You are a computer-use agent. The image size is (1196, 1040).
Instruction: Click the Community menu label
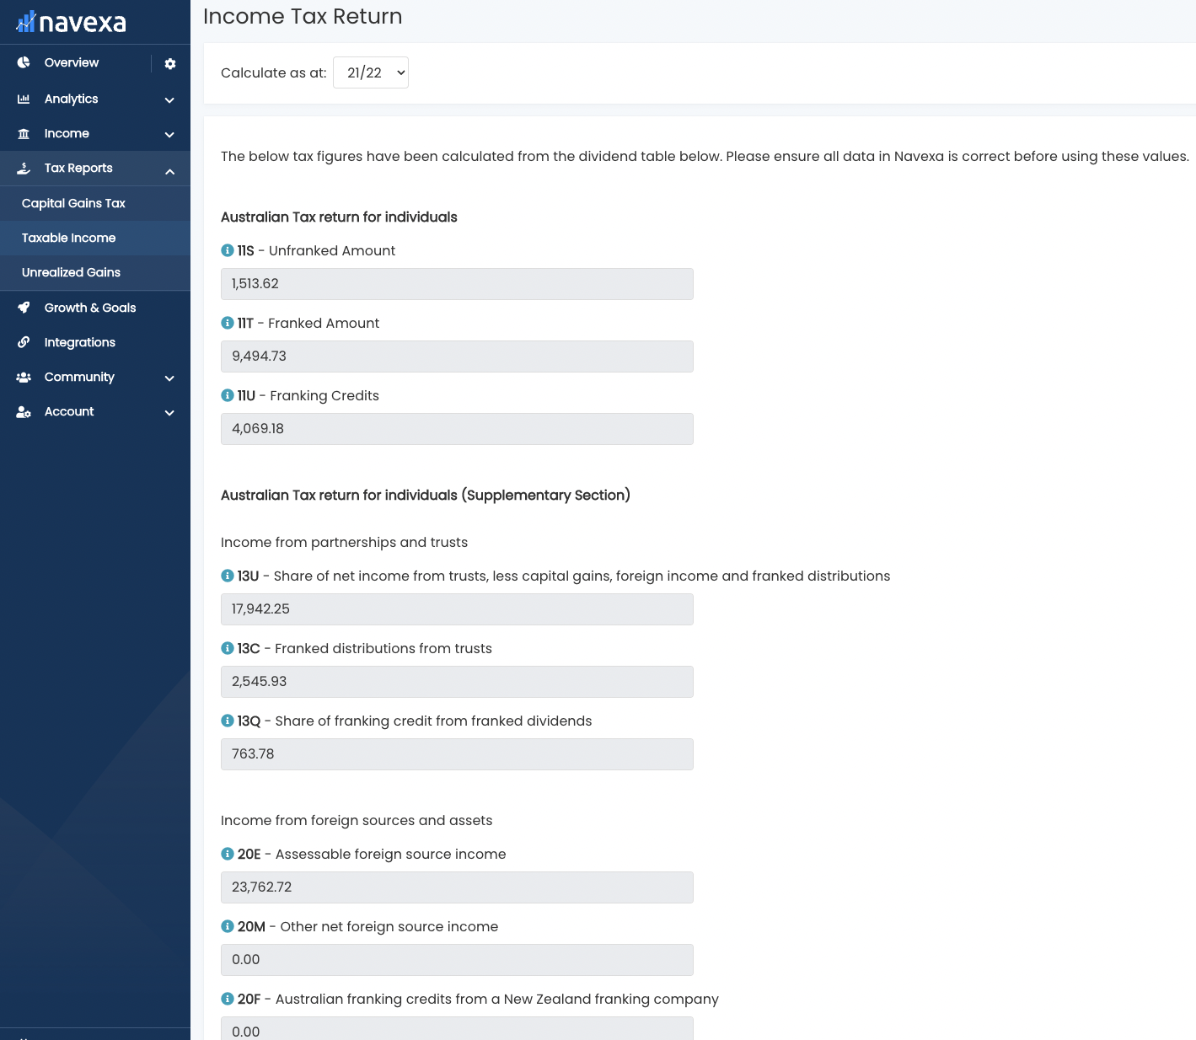pos(79,377)
